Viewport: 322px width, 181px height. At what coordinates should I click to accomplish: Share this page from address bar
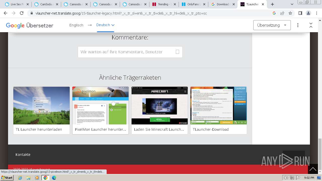pyautogui.click(x=282, y=13)
